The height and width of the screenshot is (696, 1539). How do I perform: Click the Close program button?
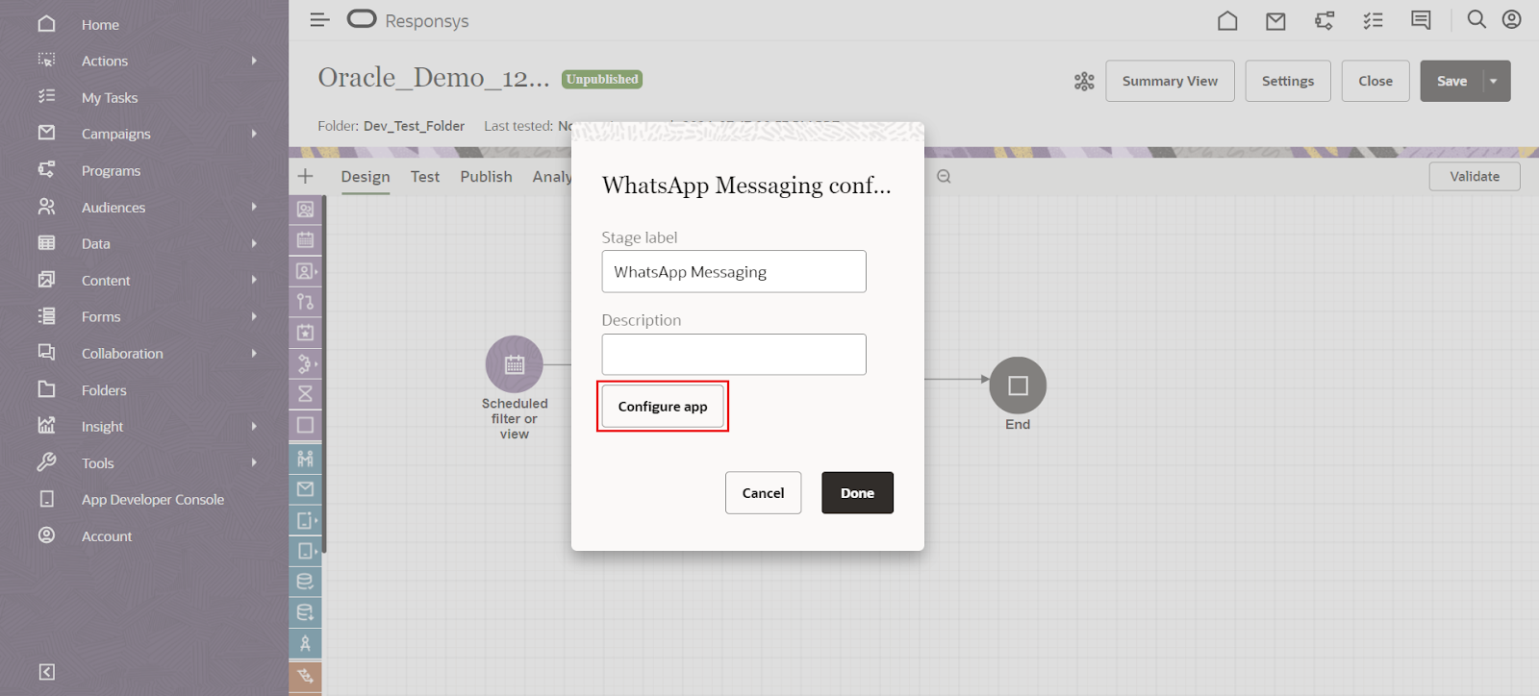tap(1375, 81)
